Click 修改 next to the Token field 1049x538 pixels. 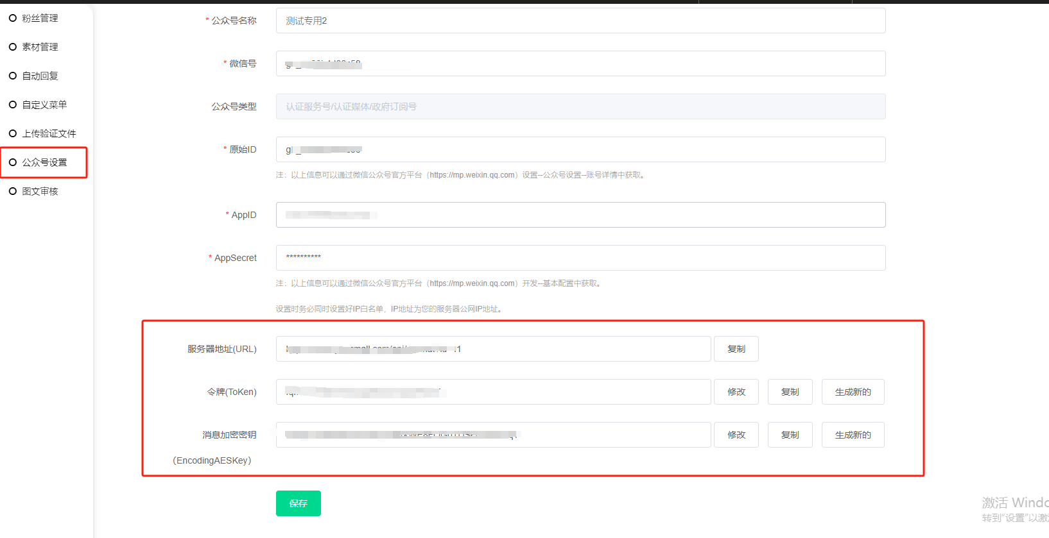point(736,392)
